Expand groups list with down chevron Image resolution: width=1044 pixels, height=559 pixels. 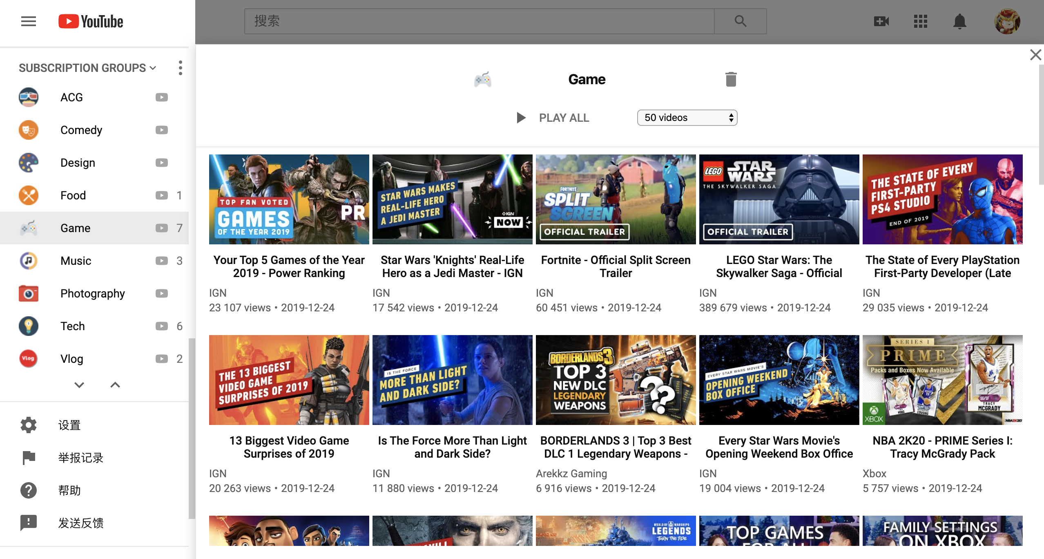79,385
